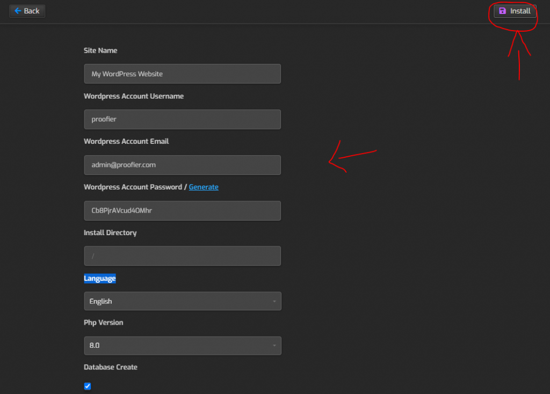Click the Database Create label
This screenshot has height=394, width=550.
tap(111, 367)
